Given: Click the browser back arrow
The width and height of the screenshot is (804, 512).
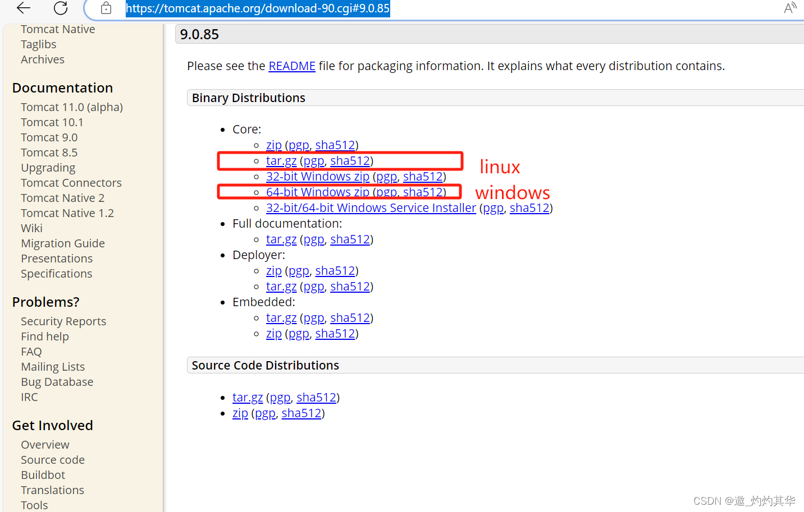Looking at the screenshot, I should 22,8.
